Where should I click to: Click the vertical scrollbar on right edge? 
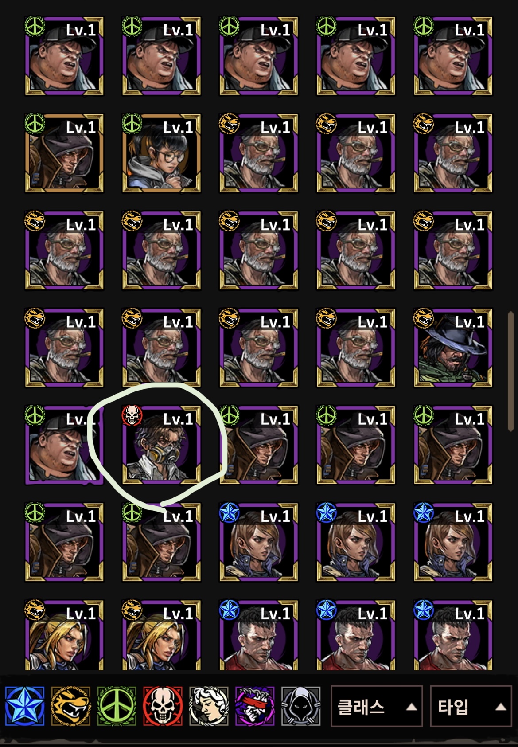coord(510,371)
